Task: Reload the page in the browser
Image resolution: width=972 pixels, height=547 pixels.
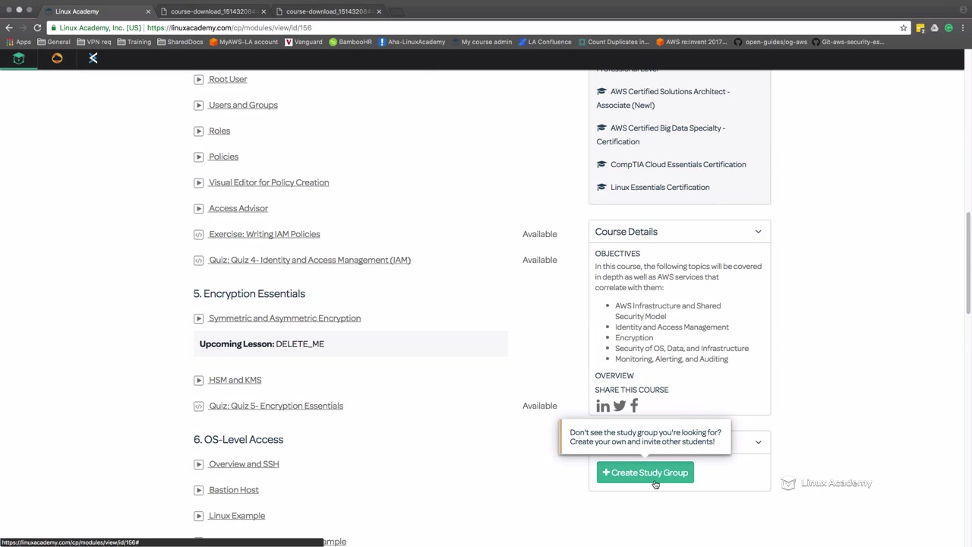Action: [37, 27]
